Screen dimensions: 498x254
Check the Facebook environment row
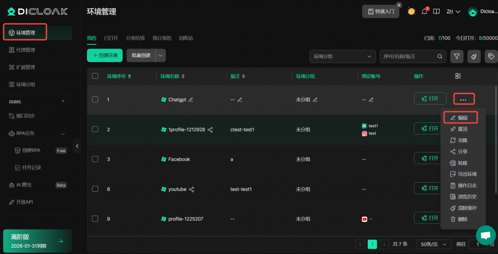(95, 159)
